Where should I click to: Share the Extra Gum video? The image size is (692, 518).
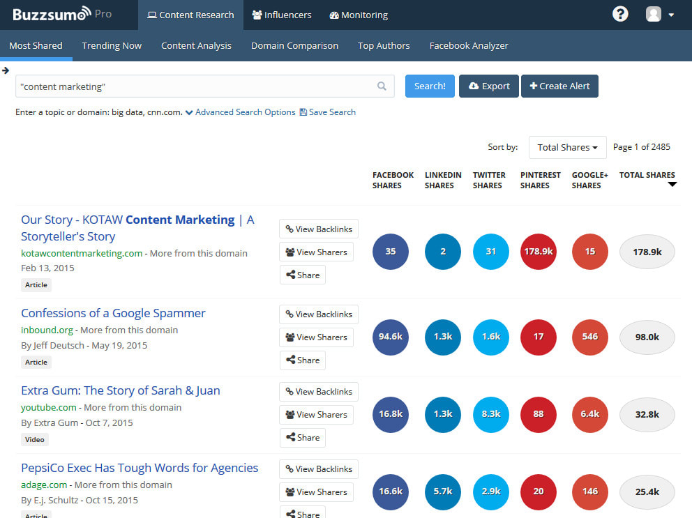(303, 437)
